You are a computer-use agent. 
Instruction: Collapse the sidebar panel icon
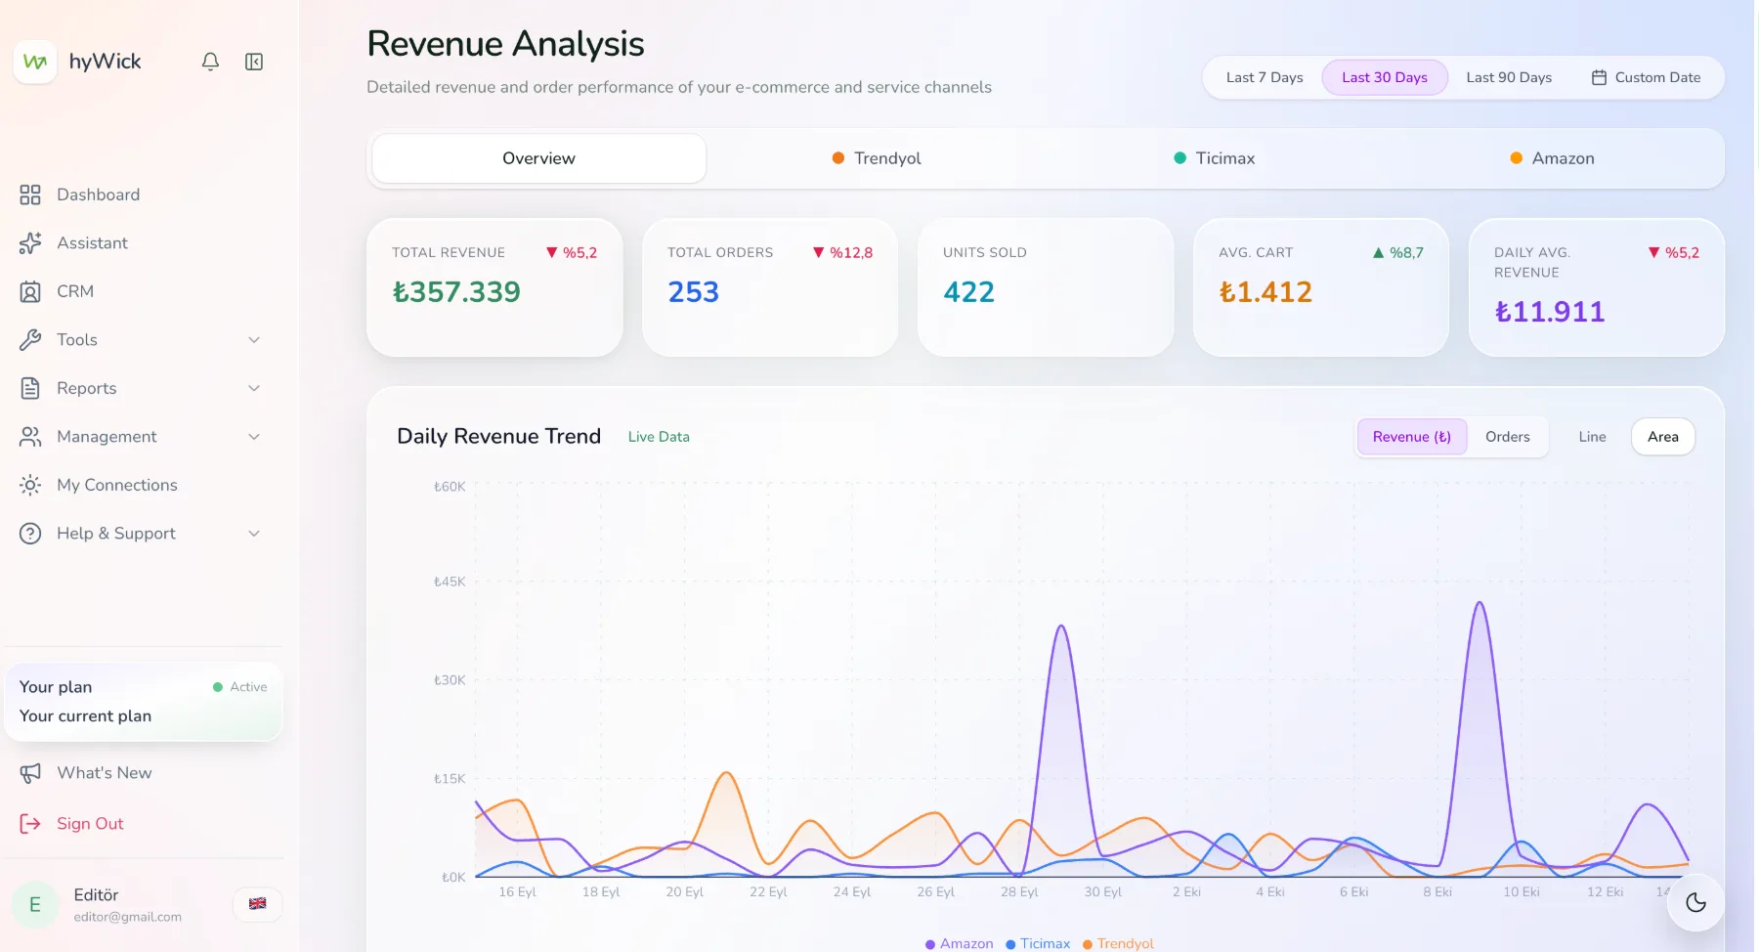pos(254,62)
